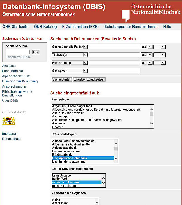Screen dimensions: 182x205
Task: Open the 'und' operator dropdown in Titelwort row
Action: (x=147, y=55)
